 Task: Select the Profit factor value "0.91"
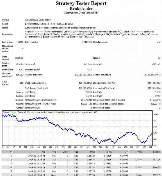(x=21, y=70)
